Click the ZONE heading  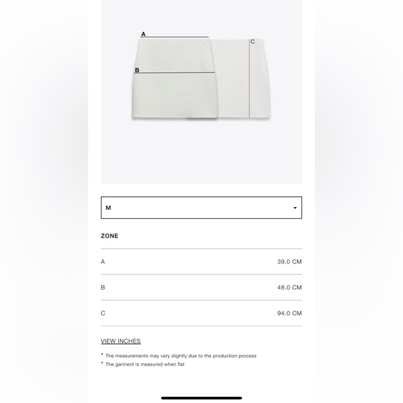click(110, 236)
